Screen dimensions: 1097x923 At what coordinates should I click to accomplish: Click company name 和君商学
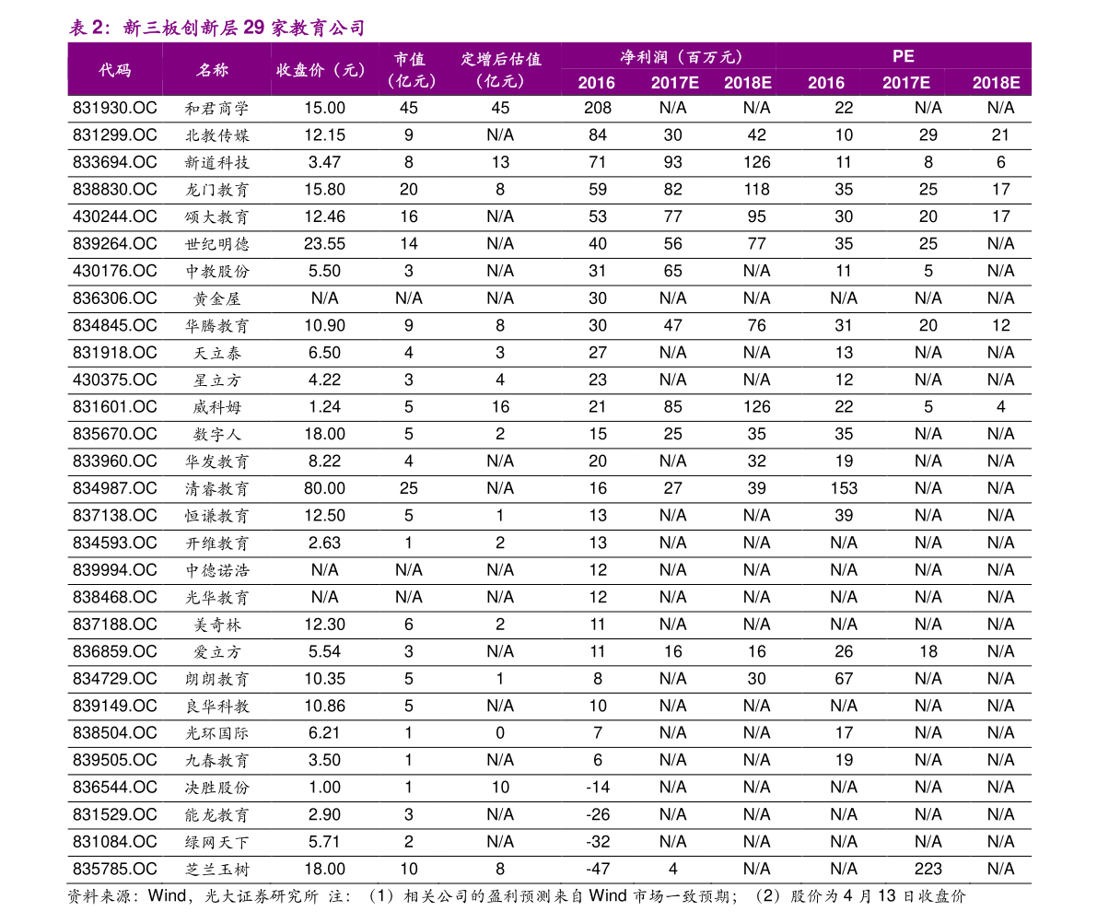coord(216,109)
